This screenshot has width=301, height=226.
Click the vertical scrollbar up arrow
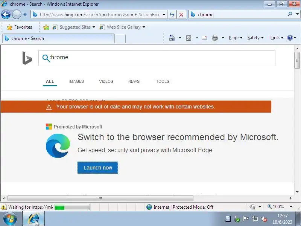click(297, 49)
